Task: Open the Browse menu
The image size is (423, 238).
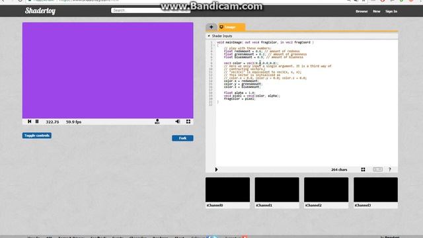Action: (x=362, y=11)
